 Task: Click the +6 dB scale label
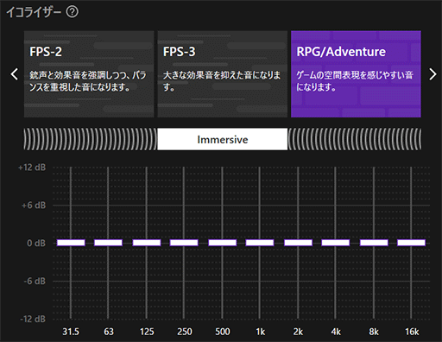(34, 206)
